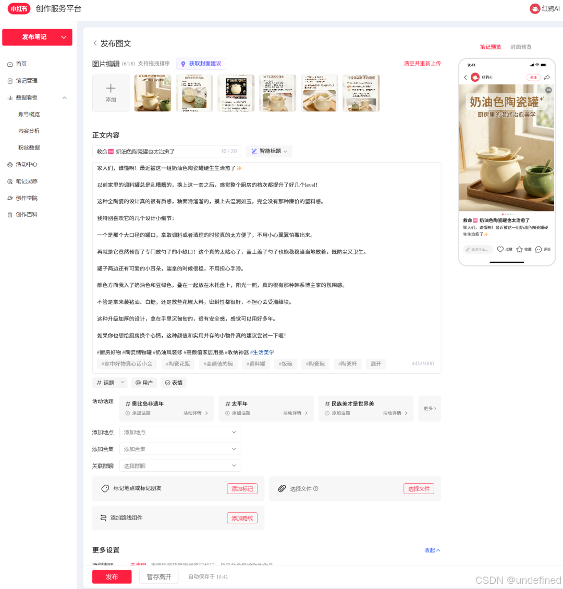Add suggested tag #调料罐
Image resolution: width=563 pixels, height=589 pixels.
(256, 364)
